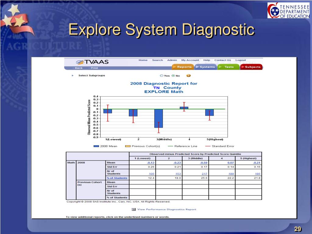Image resolution: width=312 pixels, height=234 pixels.
Task: Click student count 185 link
Action: pos(258,174)
